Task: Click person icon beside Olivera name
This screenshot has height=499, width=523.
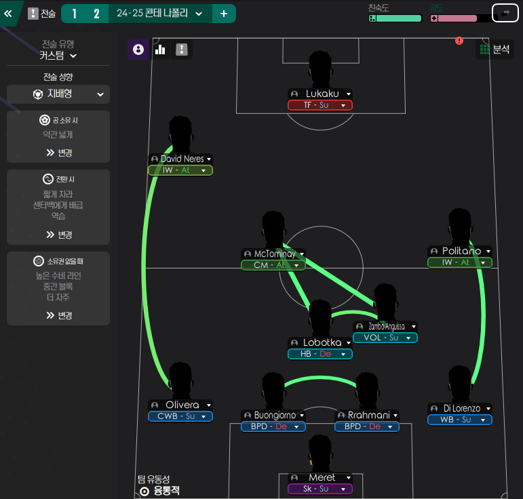Action: tap(155, 405)
